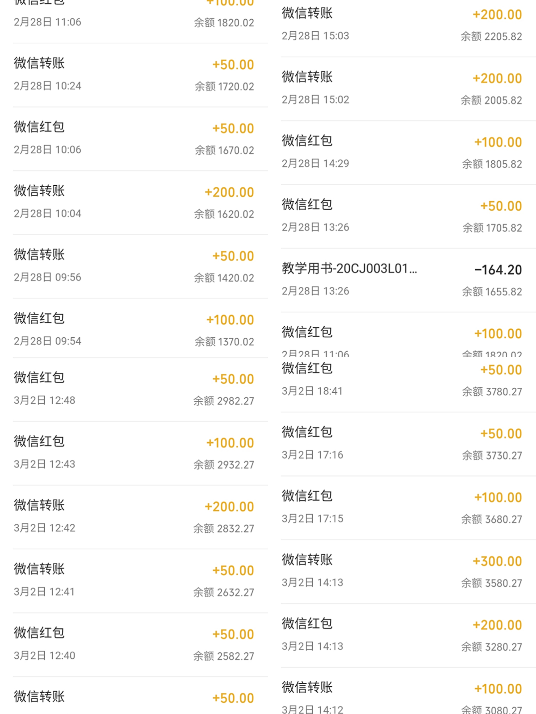
Task: View the 微信红包 entry at 3月2日 18:41
Action: [408, 384]
